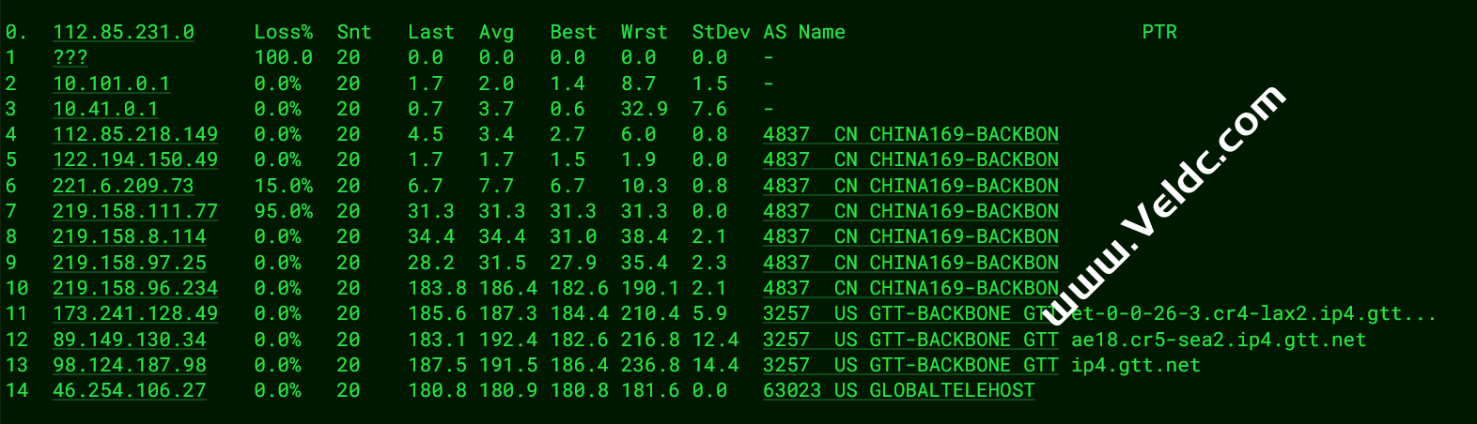This screenshot has height=424, width=1477.
Task: Open hop 10 address 219.158.96.234
Action: (135, 288)
